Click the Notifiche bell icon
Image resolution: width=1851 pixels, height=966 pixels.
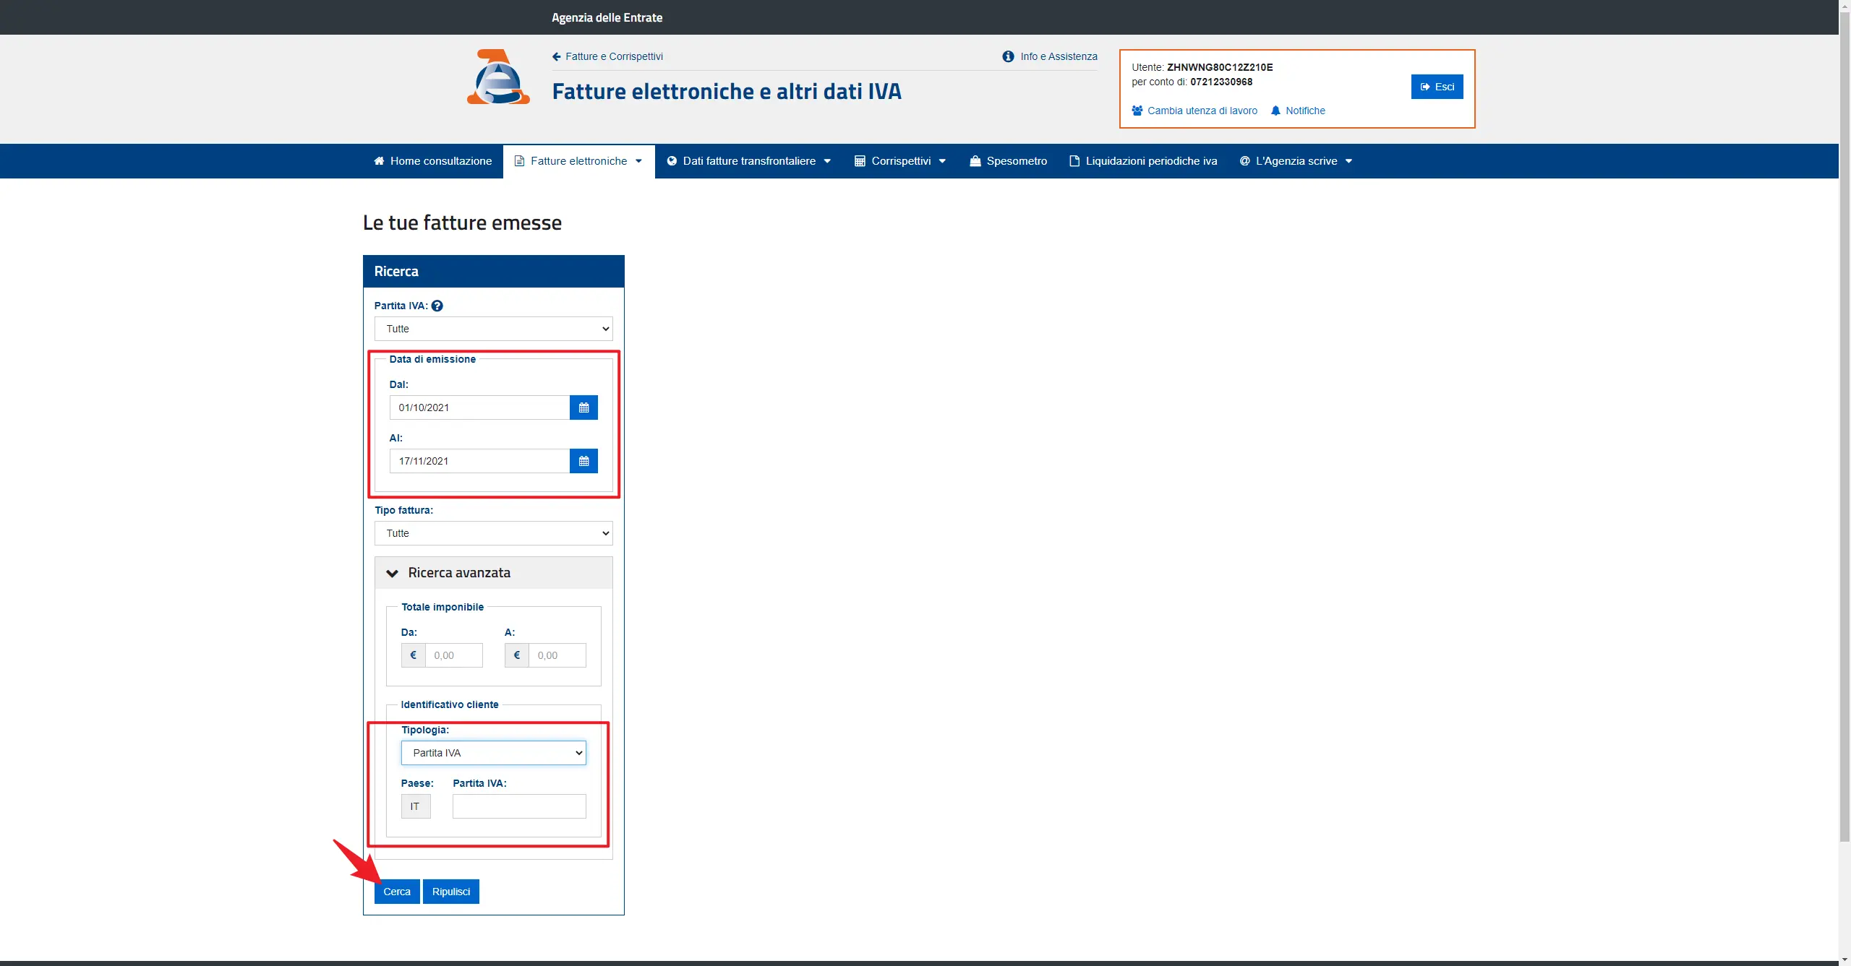pos(1275,111)
